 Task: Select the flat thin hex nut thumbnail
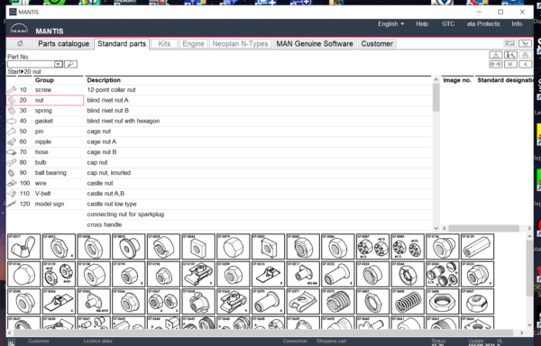click(x=443, y=302)
